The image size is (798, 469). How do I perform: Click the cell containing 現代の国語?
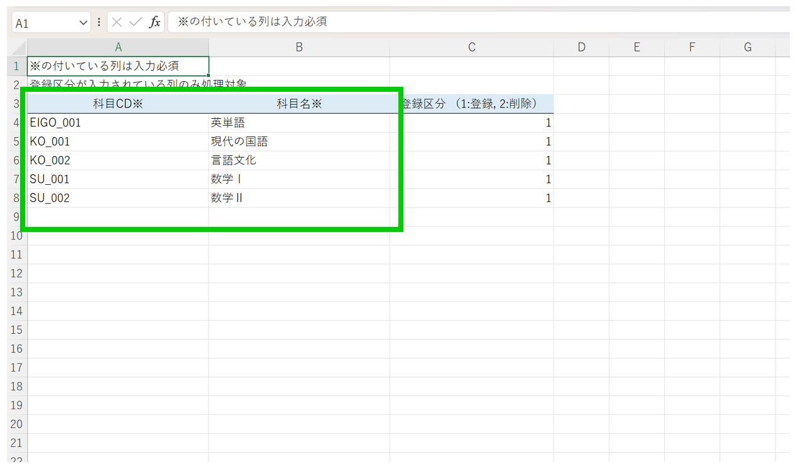299,141
